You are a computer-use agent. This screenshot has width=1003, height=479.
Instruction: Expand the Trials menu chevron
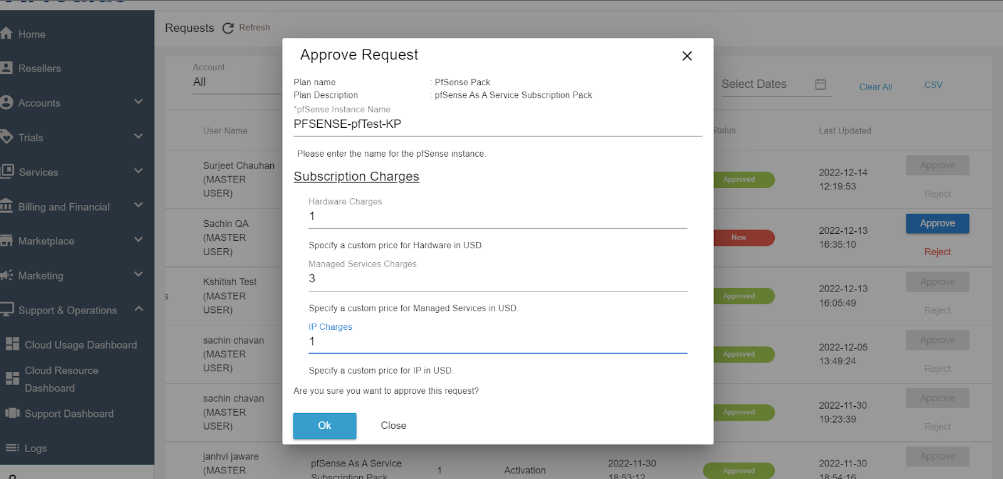pyautogui.click(x=139, y=136)
